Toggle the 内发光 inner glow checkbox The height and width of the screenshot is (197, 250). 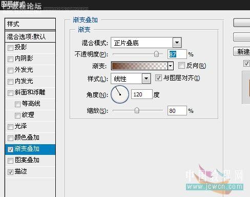[10, 82]
